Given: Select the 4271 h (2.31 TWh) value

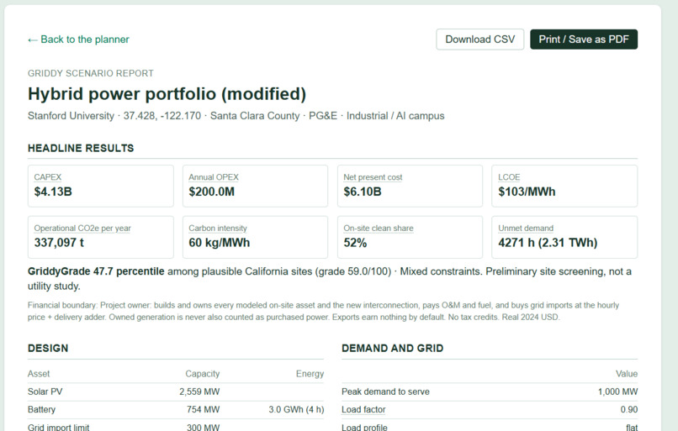Looking at the screenshot, I should tap(548, 243).
